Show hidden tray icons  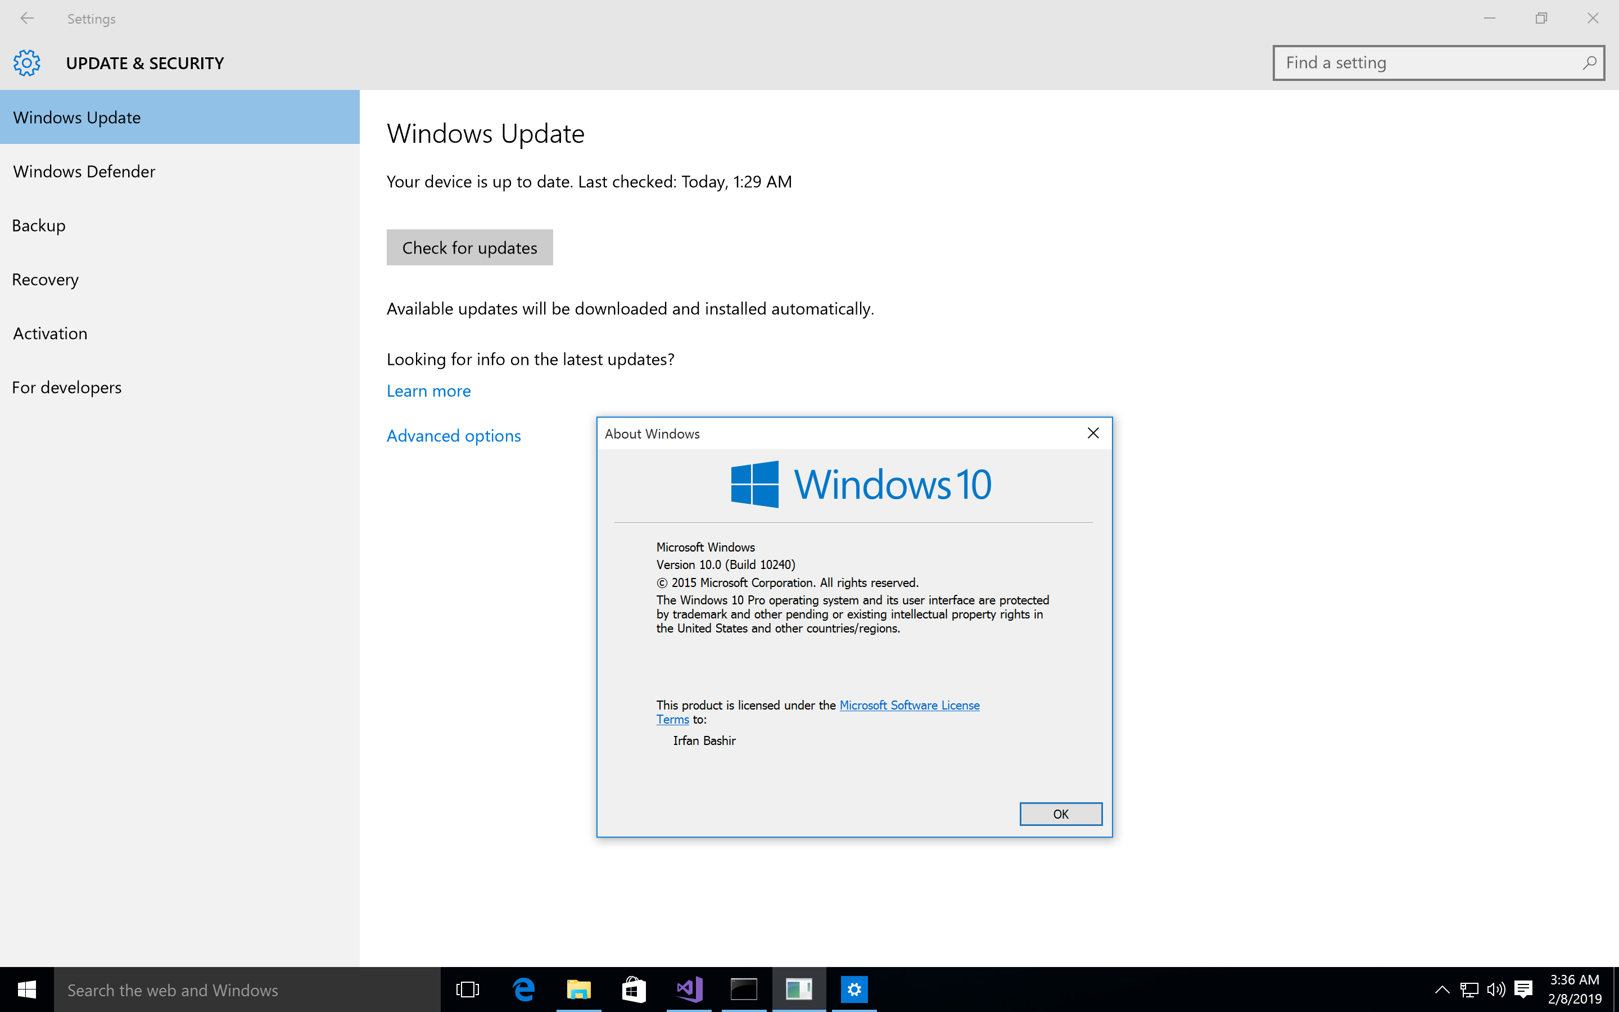click(1442, 990)
